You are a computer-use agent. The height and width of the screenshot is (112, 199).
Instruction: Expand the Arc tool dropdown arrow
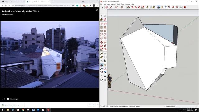[119, 7]
